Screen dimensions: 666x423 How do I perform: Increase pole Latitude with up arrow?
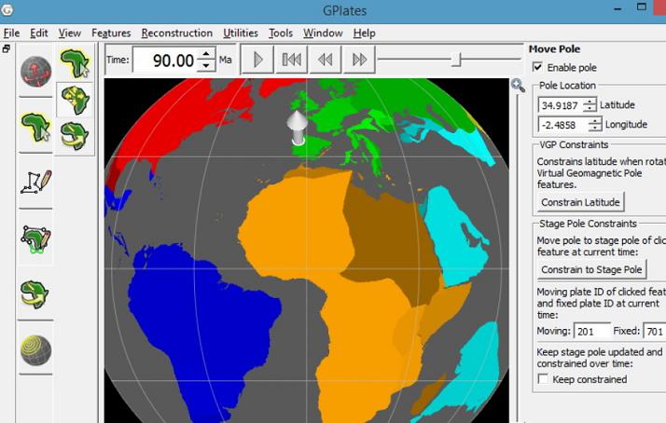coord(590,101)
